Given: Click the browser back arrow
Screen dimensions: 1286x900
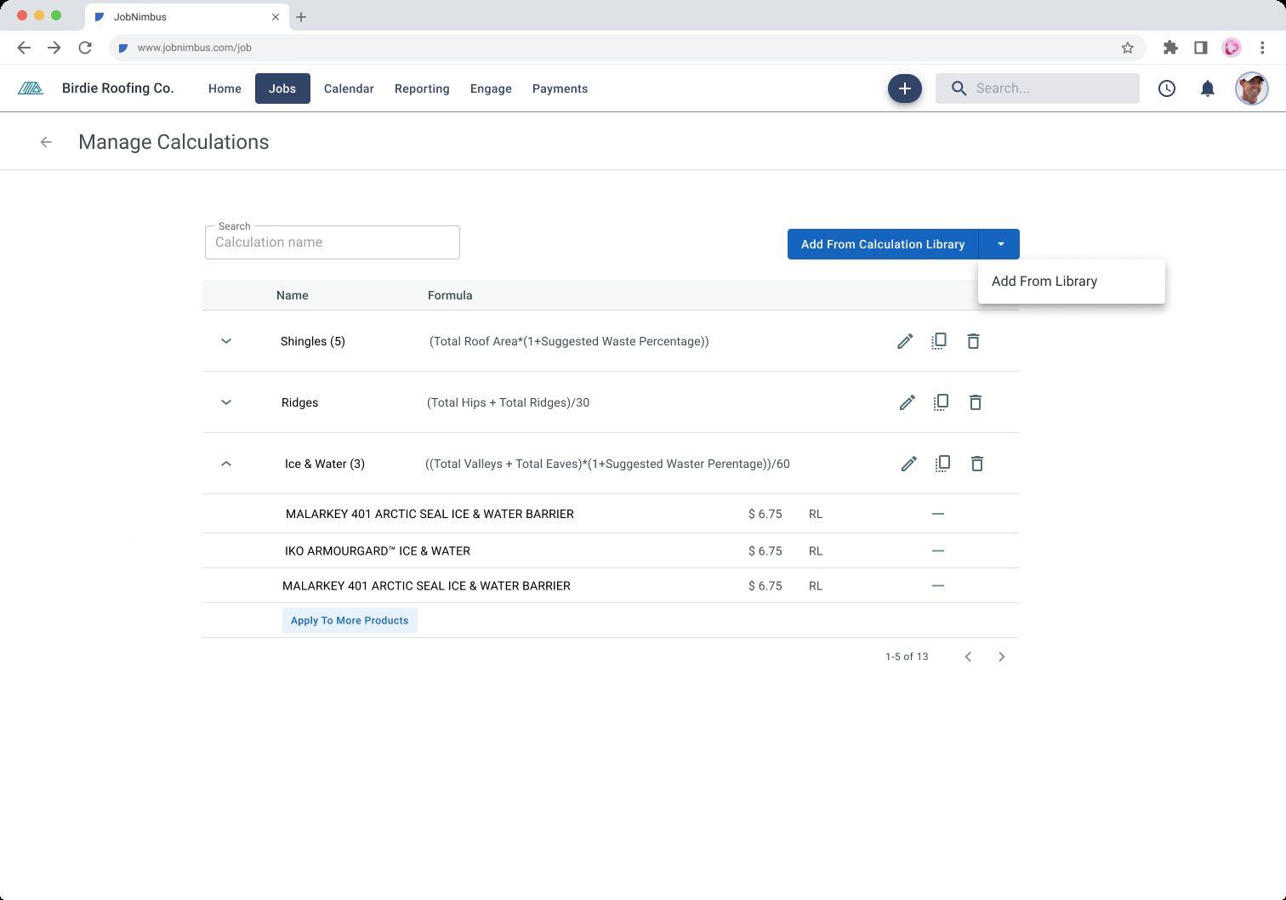Looking at the screenshot, I should [x=24, y=48].
